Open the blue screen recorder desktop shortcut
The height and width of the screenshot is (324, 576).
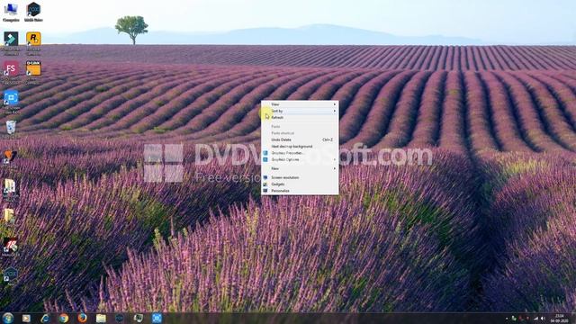11,102
